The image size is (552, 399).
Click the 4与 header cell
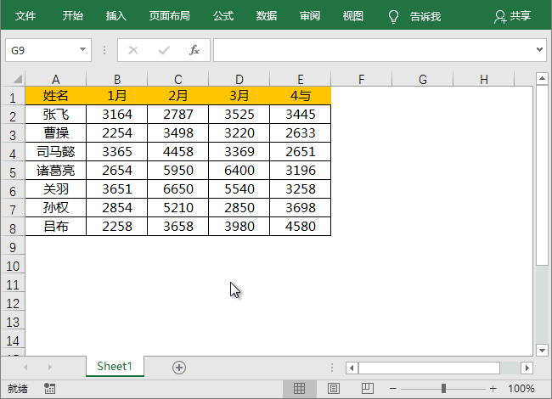(x=301, y=96)
